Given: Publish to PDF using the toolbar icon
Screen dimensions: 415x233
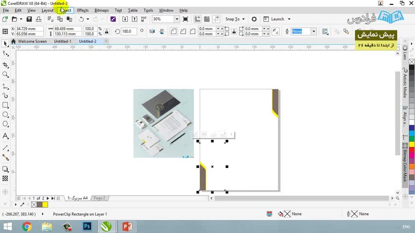Looking at the screenshot, I should point(144,19).
